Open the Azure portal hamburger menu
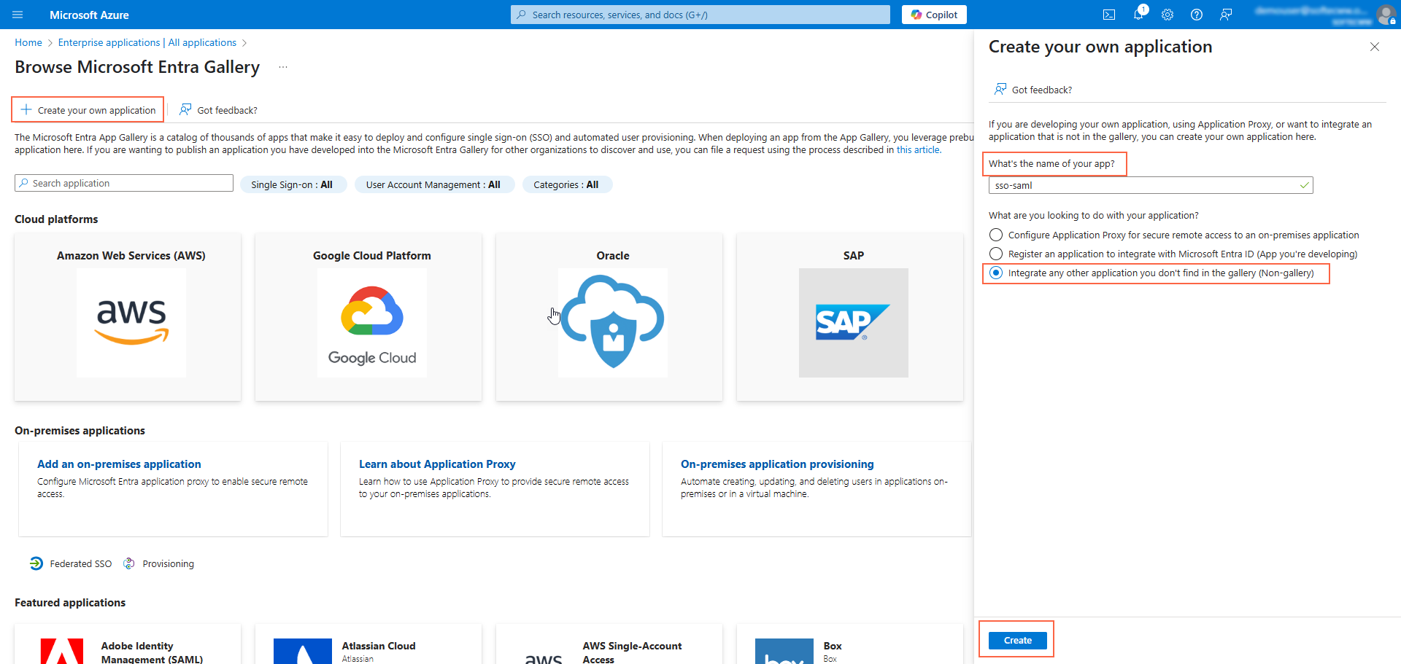The height and width of the screenshot is (664, 1401). 18,15
